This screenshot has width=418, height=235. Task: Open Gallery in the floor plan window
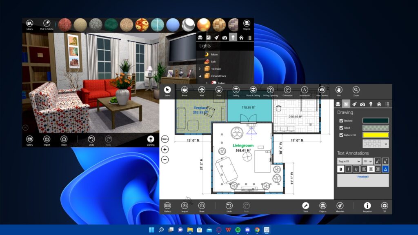point(167,207)
